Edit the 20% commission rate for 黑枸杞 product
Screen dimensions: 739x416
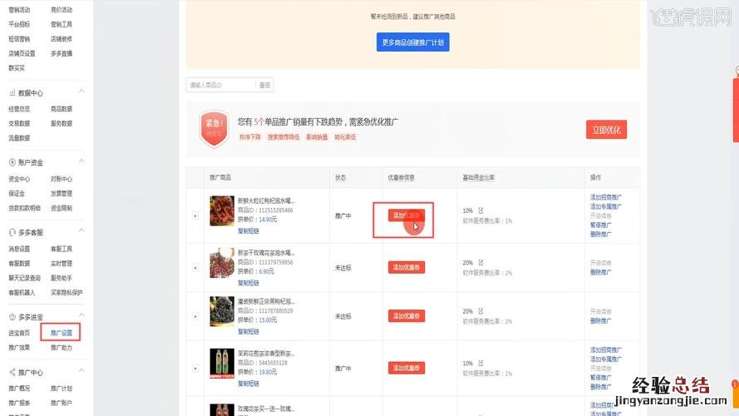pyautogui.click(x=480, y=311)
